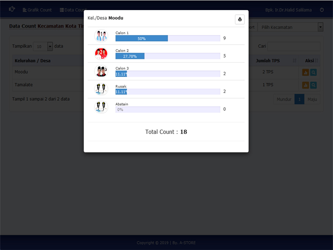The image size is (333, 250).
Task: Click blue search icon in Tamalate row
Action: [x=313, y=85]
